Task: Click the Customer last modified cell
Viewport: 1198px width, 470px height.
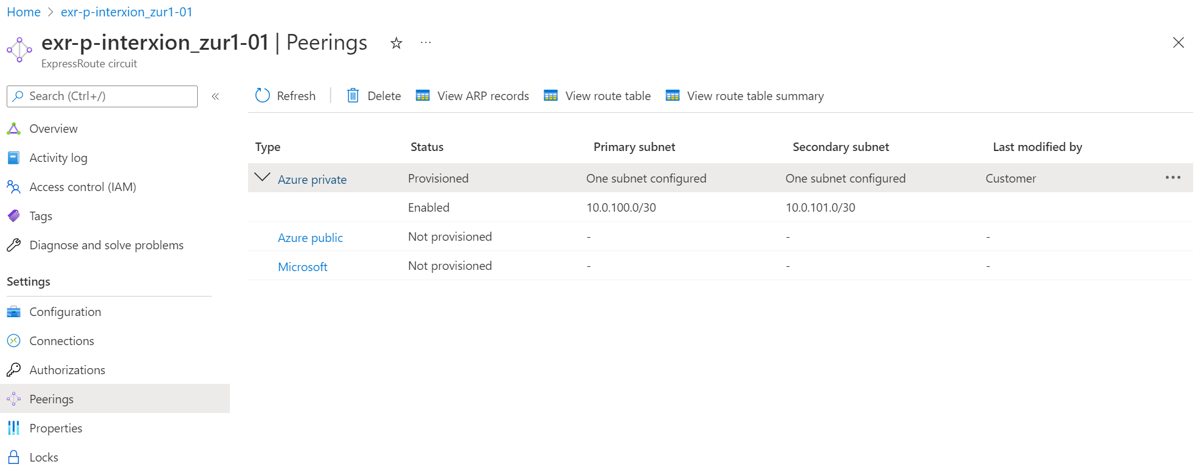Action: [1011, 178]
